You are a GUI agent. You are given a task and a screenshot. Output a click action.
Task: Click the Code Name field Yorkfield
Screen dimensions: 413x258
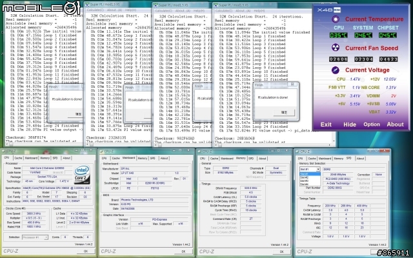pos(34,172)
